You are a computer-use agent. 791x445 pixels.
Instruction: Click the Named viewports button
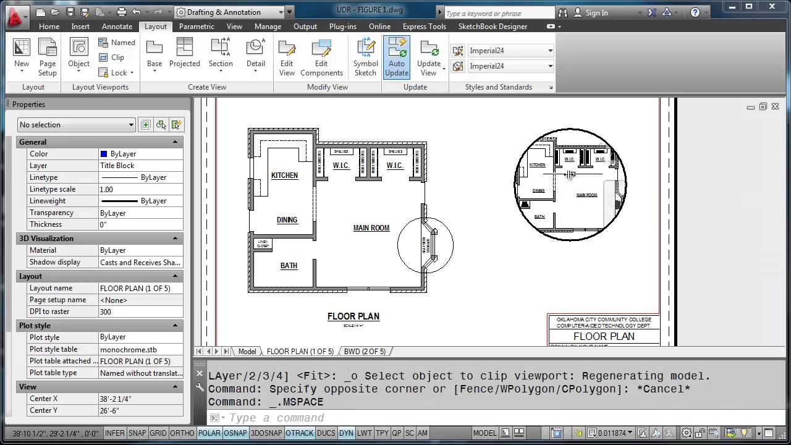tap(117, 43)
